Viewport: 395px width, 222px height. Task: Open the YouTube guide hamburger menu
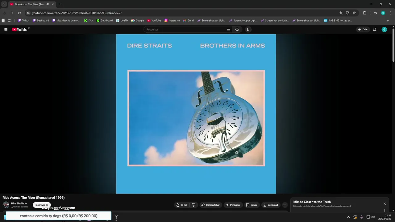(x=6, y=30)
